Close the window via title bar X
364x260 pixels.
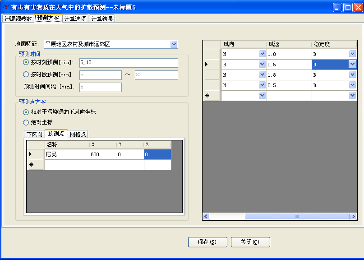coord(358,7)
